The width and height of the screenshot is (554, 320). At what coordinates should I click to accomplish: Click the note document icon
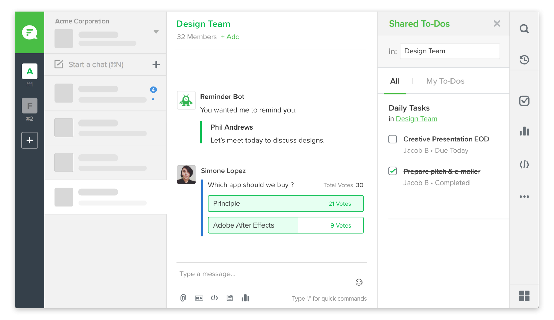(230, 298)
